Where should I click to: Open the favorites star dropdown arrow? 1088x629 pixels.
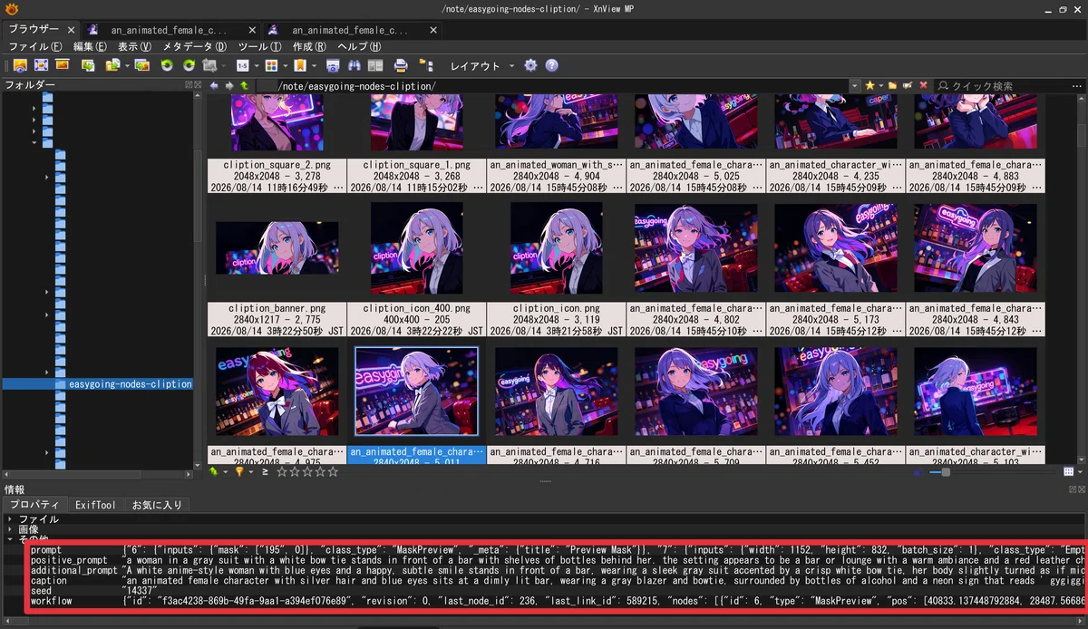point(881,85)
